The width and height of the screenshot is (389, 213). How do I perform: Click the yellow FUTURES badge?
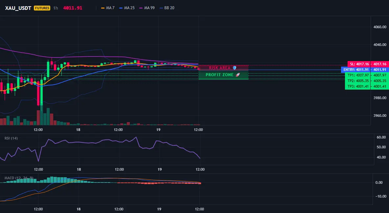point(42,8)
